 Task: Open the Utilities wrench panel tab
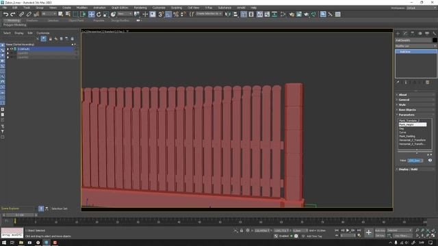click(x=435, y=33)
